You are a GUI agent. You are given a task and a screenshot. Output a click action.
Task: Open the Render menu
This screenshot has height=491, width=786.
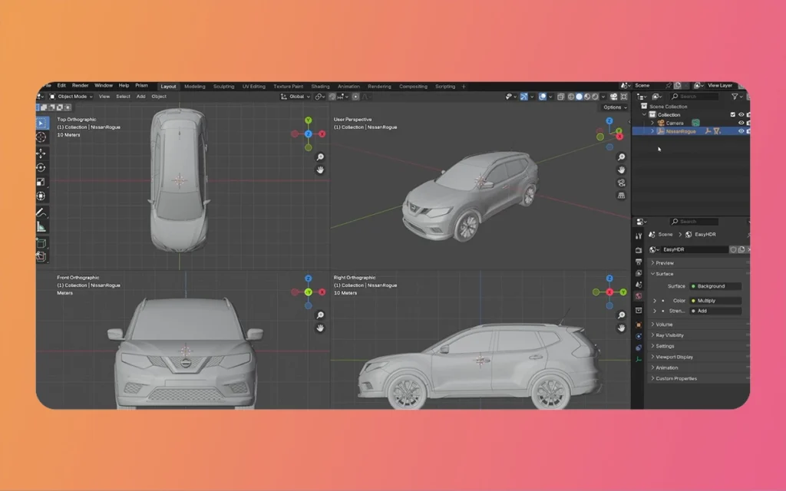click(x=80, y=86)
